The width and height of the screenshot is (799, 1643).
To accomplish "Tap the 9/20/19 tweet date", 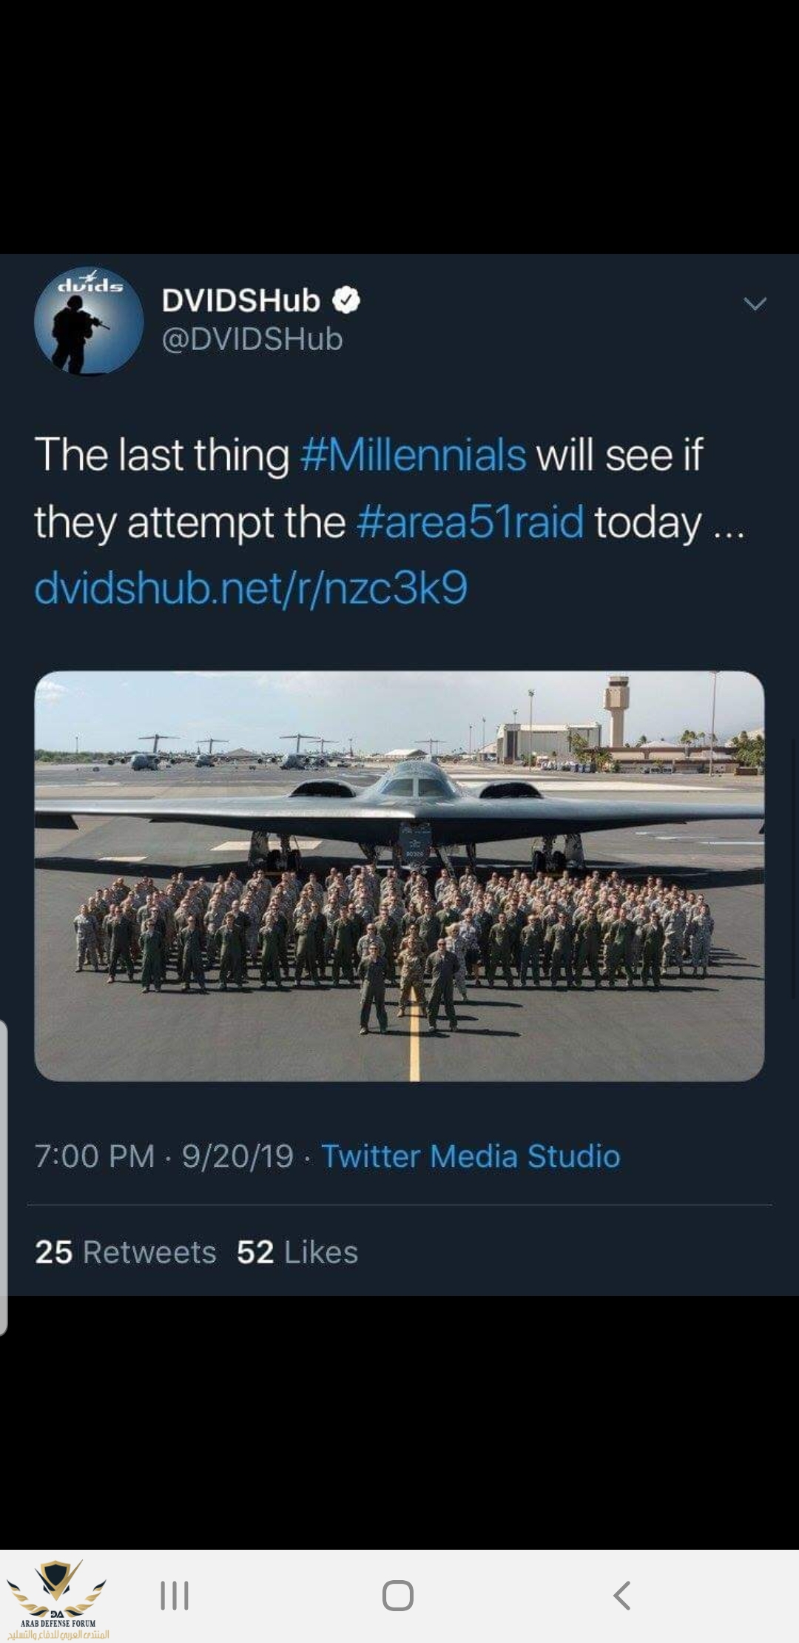I will tap(237, 1156).
